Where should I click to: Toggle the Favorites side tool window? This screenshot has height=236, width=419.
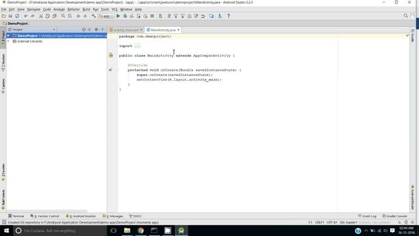click(3, 172)
